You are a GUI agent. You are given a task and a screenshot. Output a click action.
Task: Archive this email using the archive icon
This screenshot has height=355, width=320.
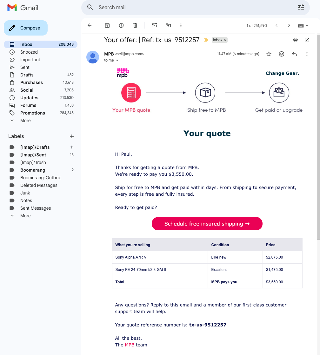[107, 25]
